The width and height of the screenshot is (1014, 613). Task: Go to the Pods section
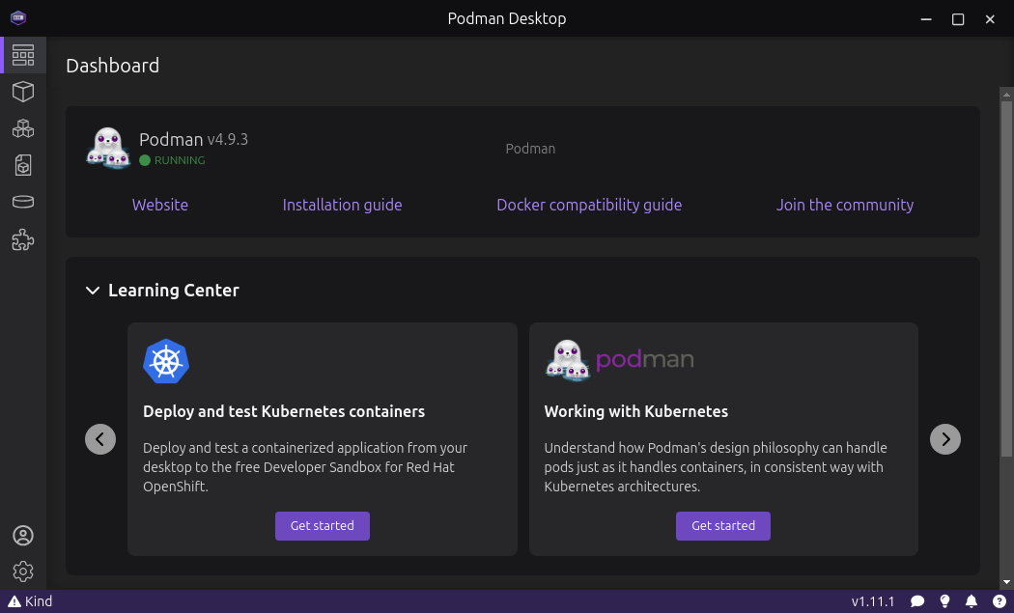coord(23,128)
